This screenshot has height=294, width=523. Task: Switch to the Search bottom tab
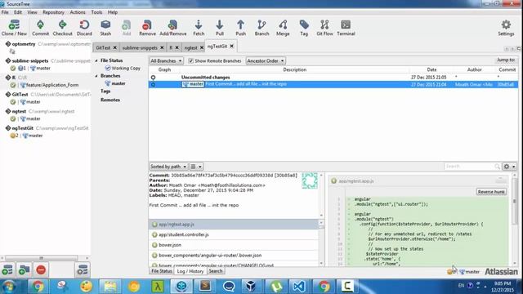216,271
